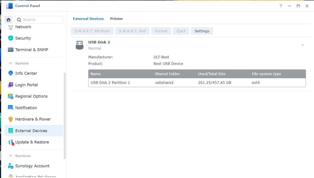
Task: Click the 261.25/457.45 GB size cell
Action: tap(215, 82)
